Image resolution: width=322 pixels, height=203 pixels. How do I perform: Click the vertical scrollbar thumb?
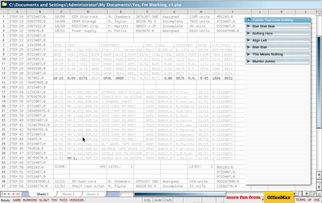319,82
